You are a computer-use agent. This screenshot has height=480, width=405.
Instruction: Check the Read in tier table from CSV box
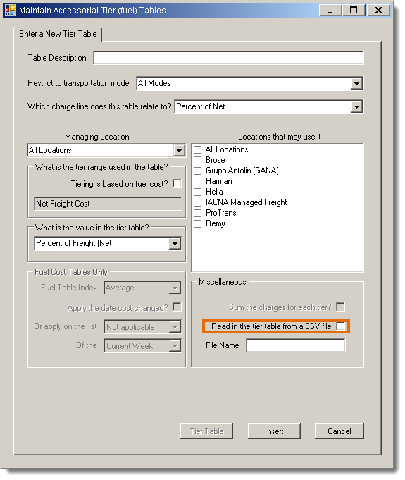pyautogui.click(x=340, y=326)
